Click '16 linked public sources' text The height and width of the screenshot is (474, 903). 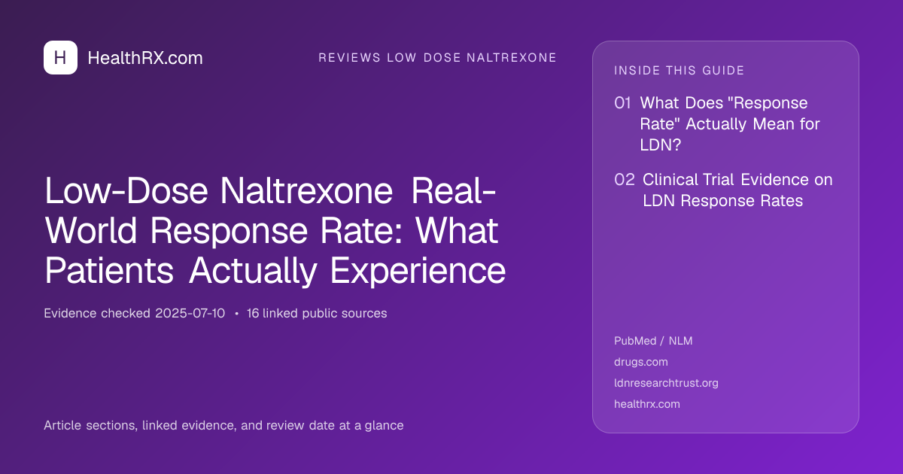click(317, 313)
